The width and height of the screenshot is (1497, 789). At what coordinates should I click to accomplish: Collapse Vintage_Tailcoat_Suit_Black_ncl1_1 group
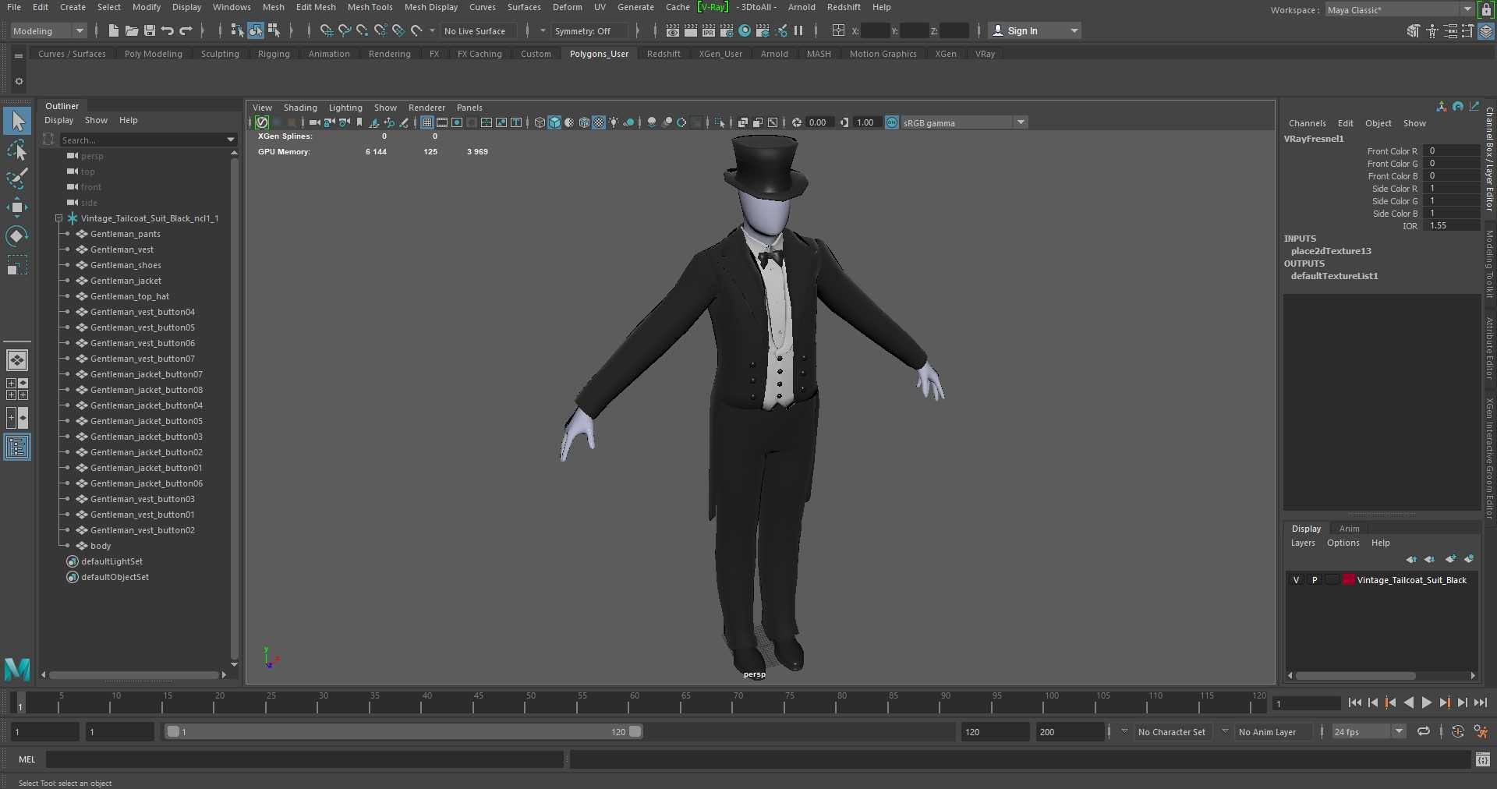click(58, 218)
